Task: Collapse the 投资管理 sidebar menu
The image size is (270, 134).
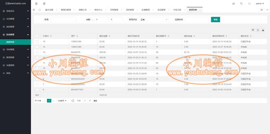Action: (16, 35)
